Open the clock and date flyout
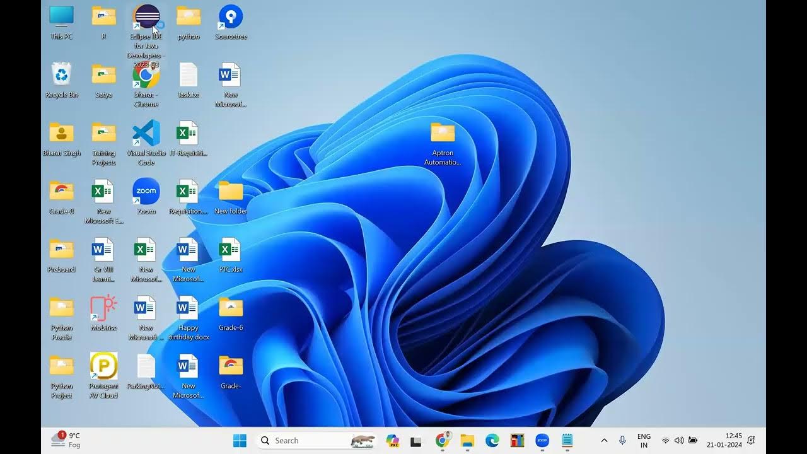This screenshot has width=807, height=454. coord(724,441)
